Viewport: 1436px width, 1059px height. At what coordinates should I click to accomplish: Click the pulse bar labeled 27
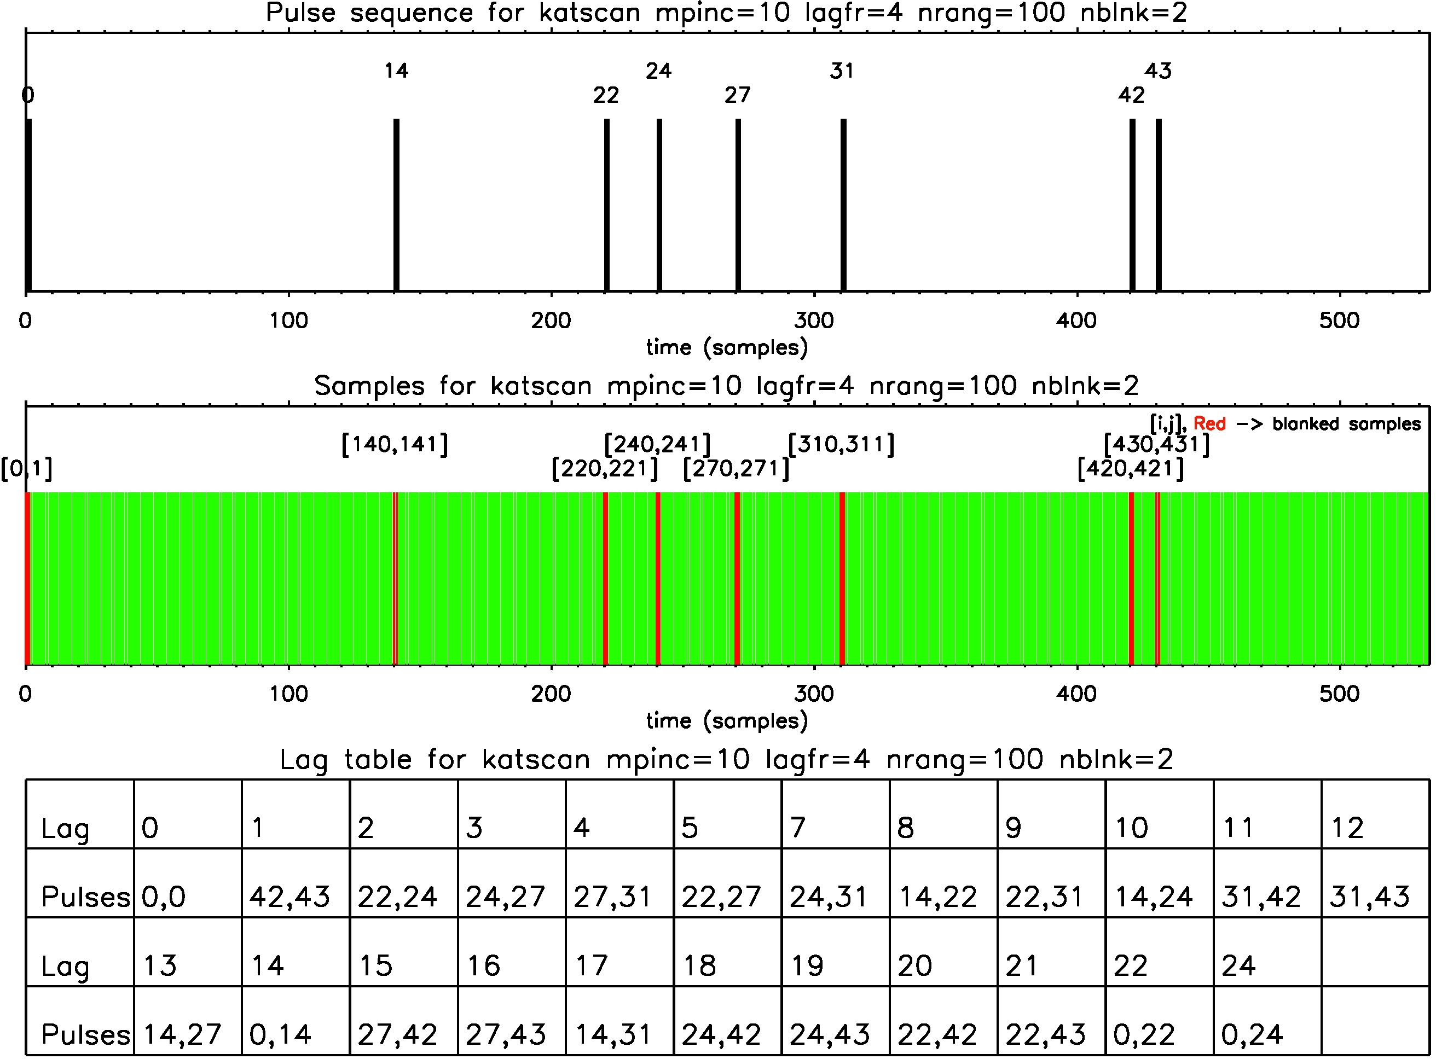[x=738, y=205]
